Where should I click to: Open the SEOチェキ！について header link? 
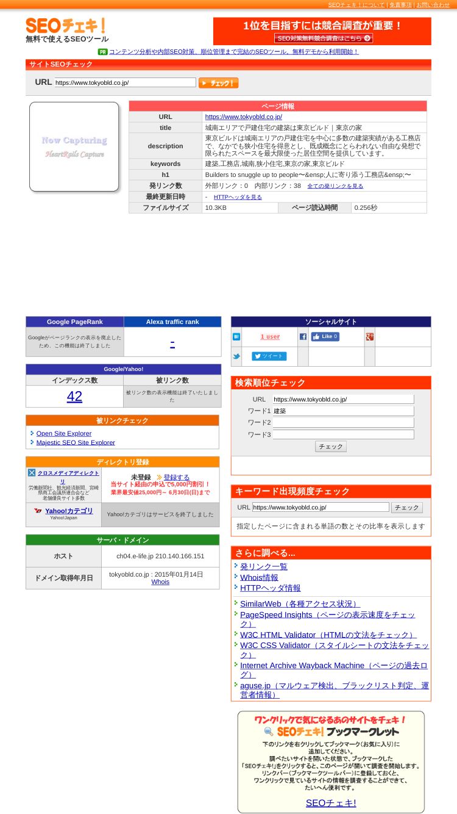tap(356, 4)
